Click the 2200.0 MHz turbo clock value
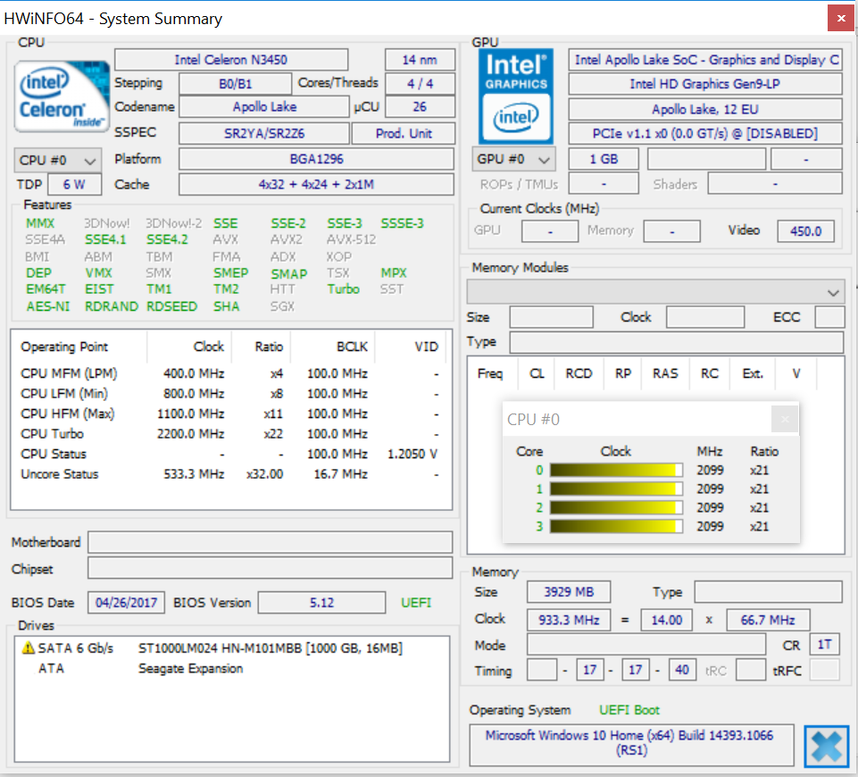Image resolution: width=858 pixels, height=777 pixels. point(190,434)
